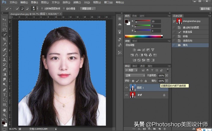Select the Crop tool

pos(4,39)
